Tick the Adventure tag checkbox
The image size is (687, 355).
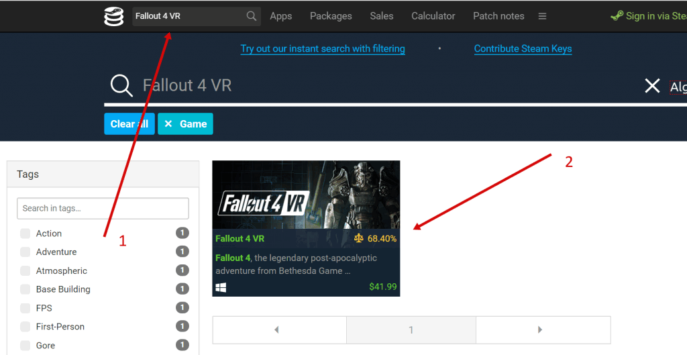(x=25, y=252)
